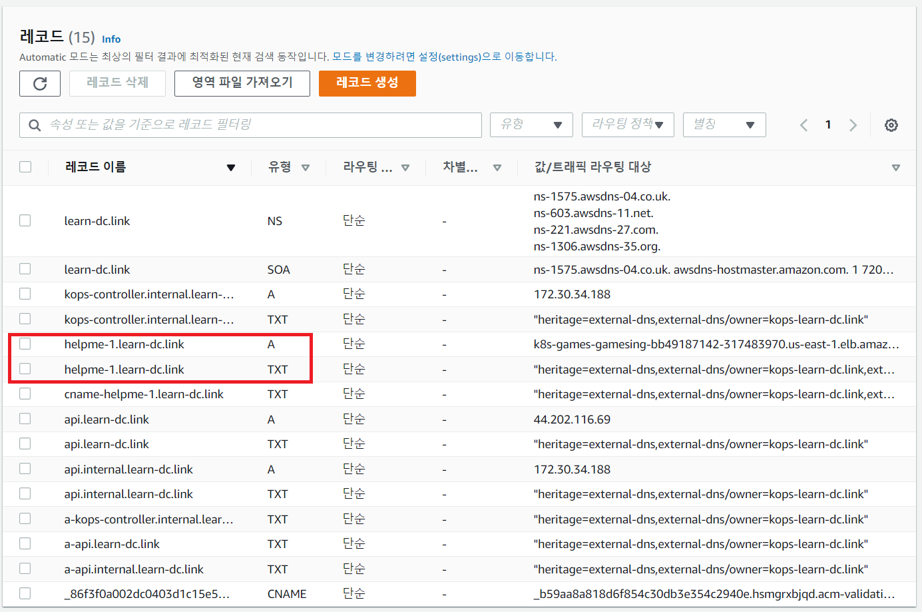The width and height of the screenshot is (922, 612).
Task: Sort by record name triangle icon
Action: tap(230, 168)
